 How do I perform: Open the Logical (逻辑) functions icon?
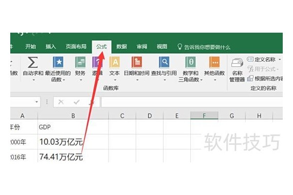[97, 62]
